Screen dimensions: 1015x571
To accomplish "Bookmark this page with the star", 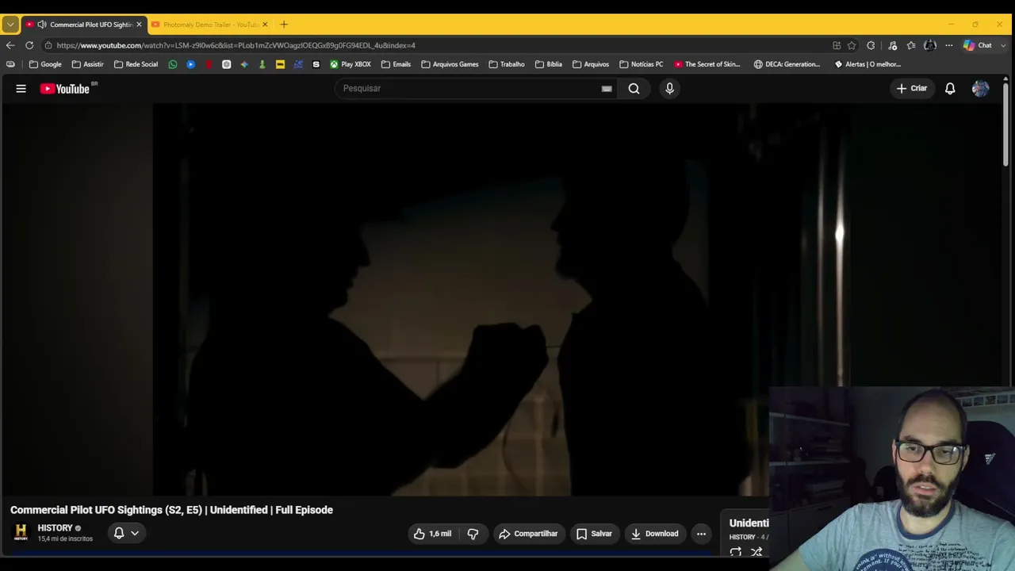I will point(852,45).
